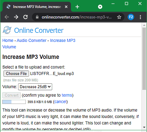Bookmark this page with the star icon
Image resolution: width=147 pixels, height=132 pixels.
tap(119, 17)
